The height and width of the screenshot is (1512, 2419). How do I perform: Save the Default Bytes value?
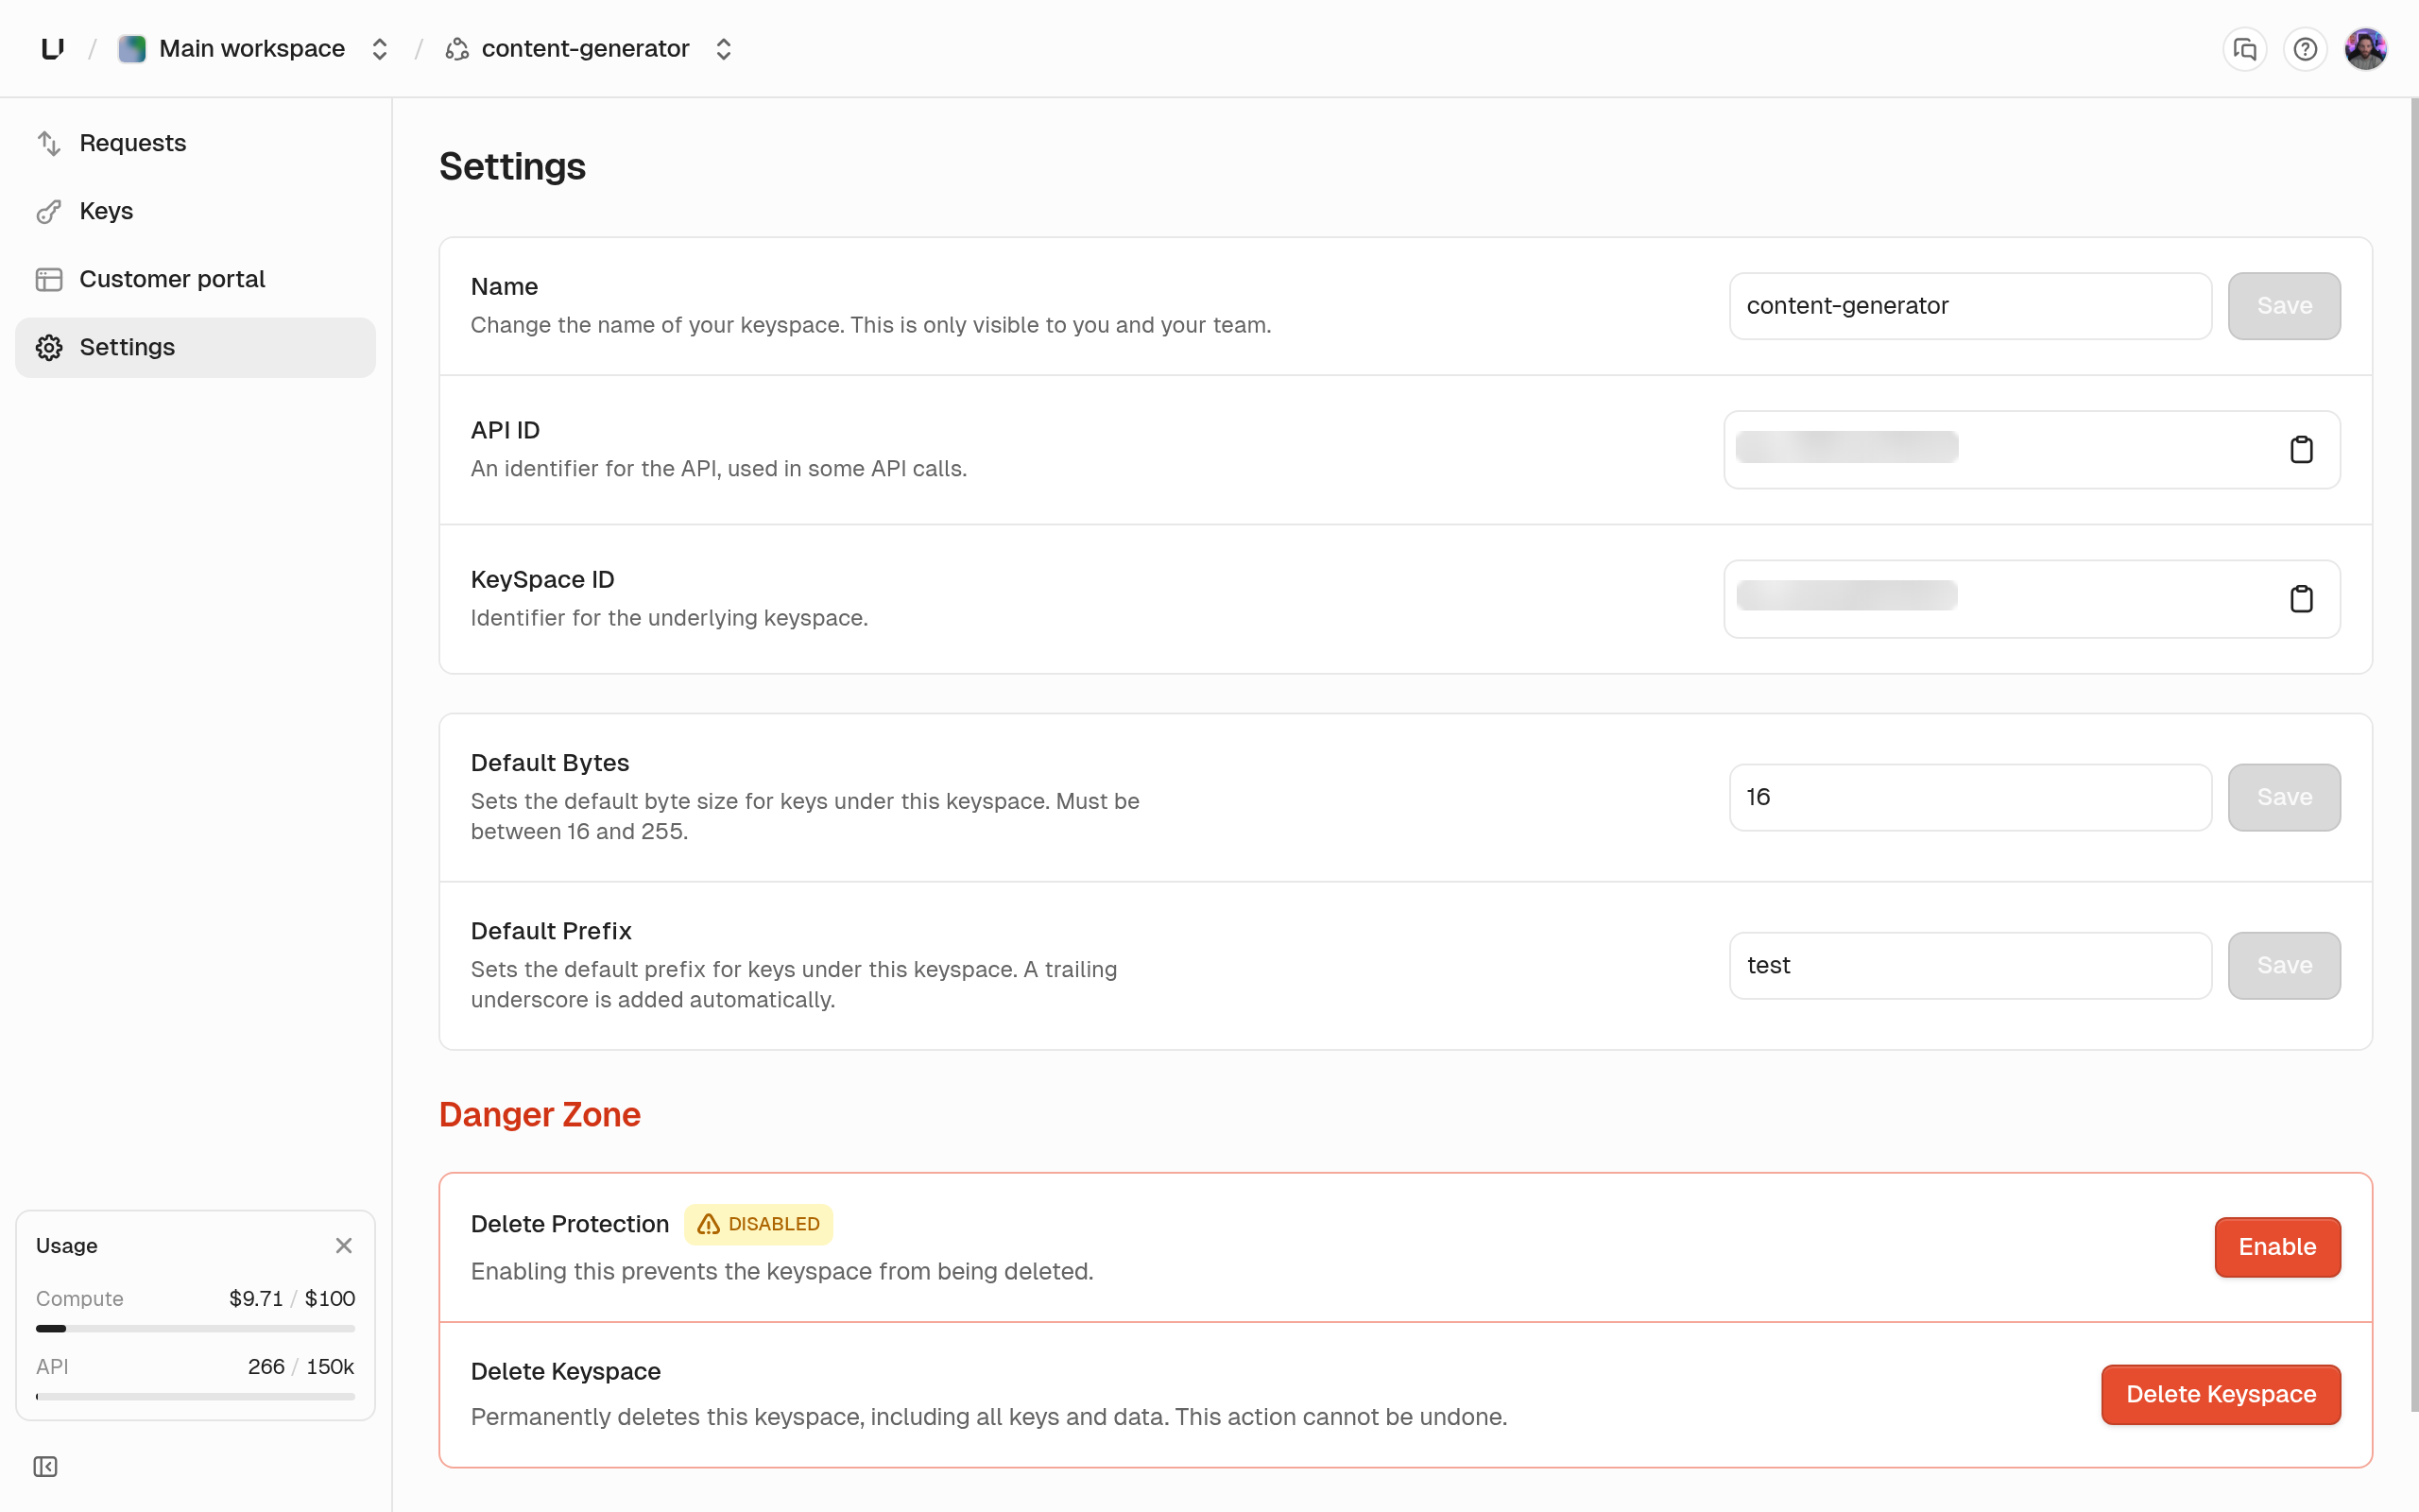pos(2284,797)
